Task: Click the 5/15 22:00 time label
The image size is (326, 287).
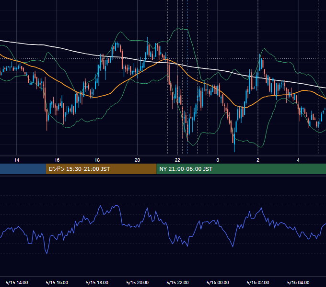Action: [x=177, y=283]
